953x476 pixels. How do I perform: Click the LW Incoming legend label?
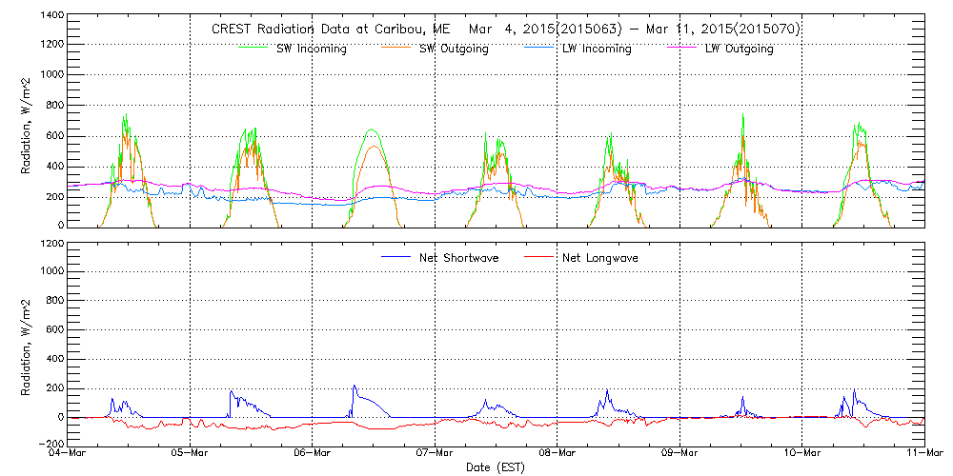[x=596, y=50]
